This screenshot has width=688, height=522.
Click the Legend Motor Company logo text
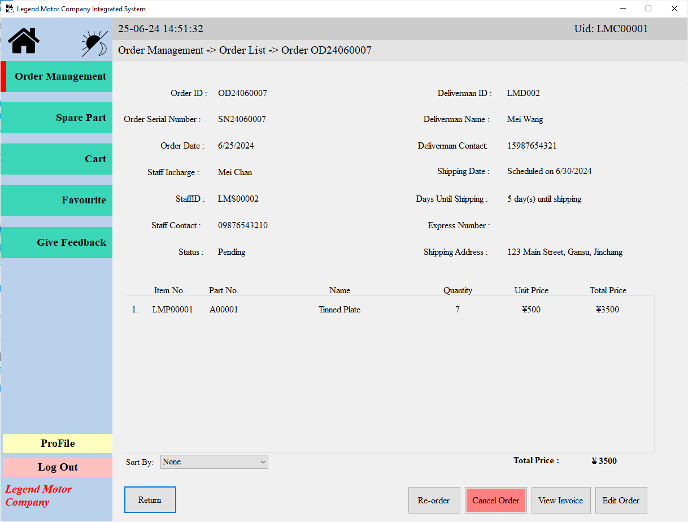click(x=38, y=495)
